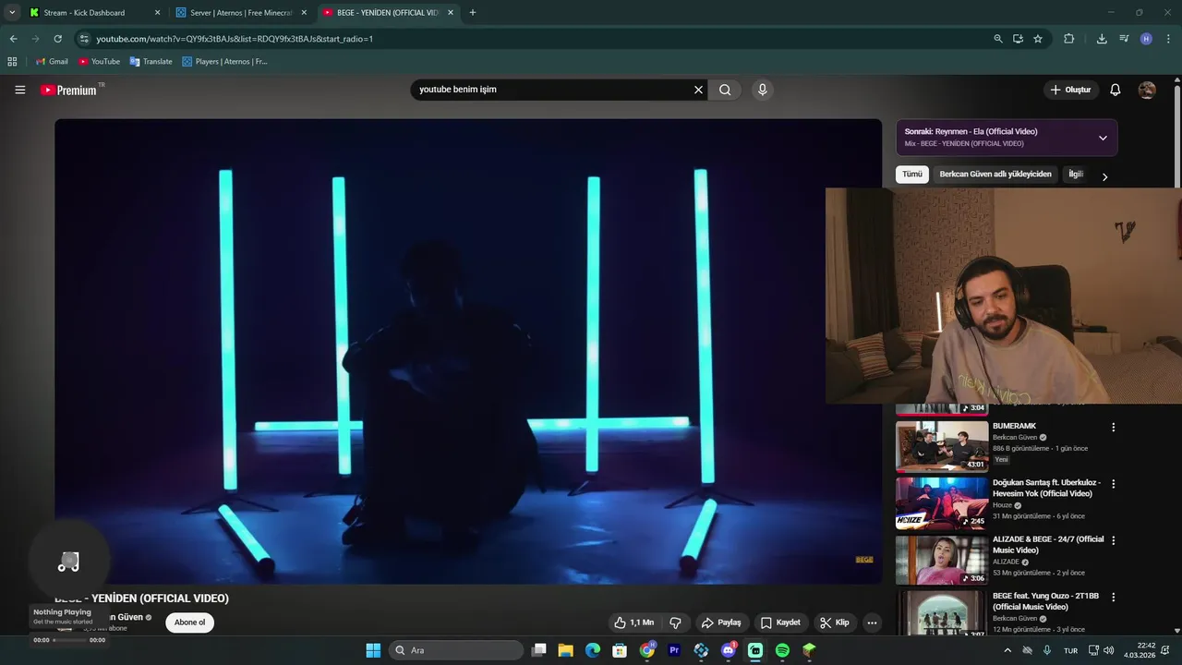Viewport: 1182px width, 665px height.
Task: Install app icon in address bar
Action: pyautogui.click(x=1018, y=39)
